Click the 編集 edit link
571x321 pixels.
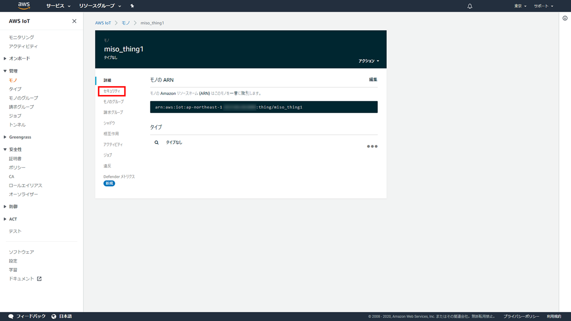point(373,80)
